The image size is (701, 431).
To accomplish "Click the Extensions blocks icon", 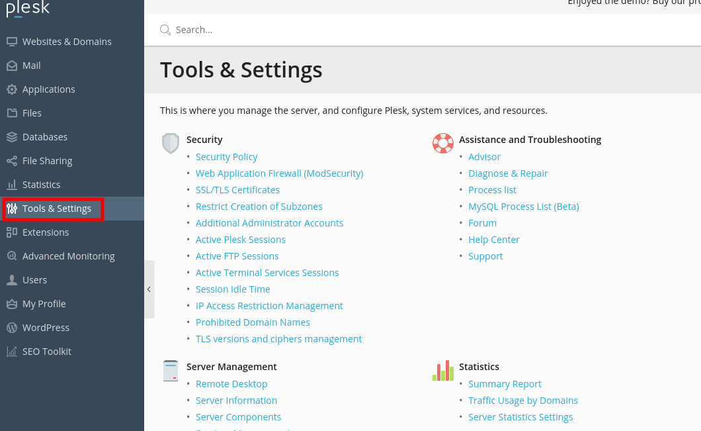I will click(12, 232).
